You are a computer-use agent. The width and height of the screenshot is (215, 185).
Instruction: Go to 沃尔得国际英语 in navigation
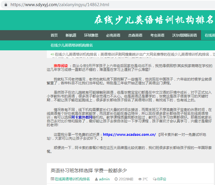[184, 35]
